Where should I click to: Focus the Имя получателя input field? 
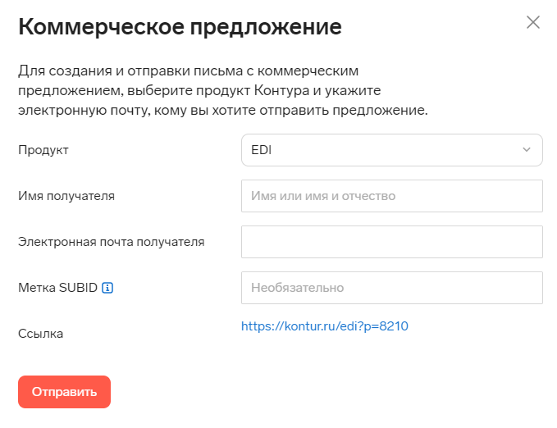click(391, 196)
